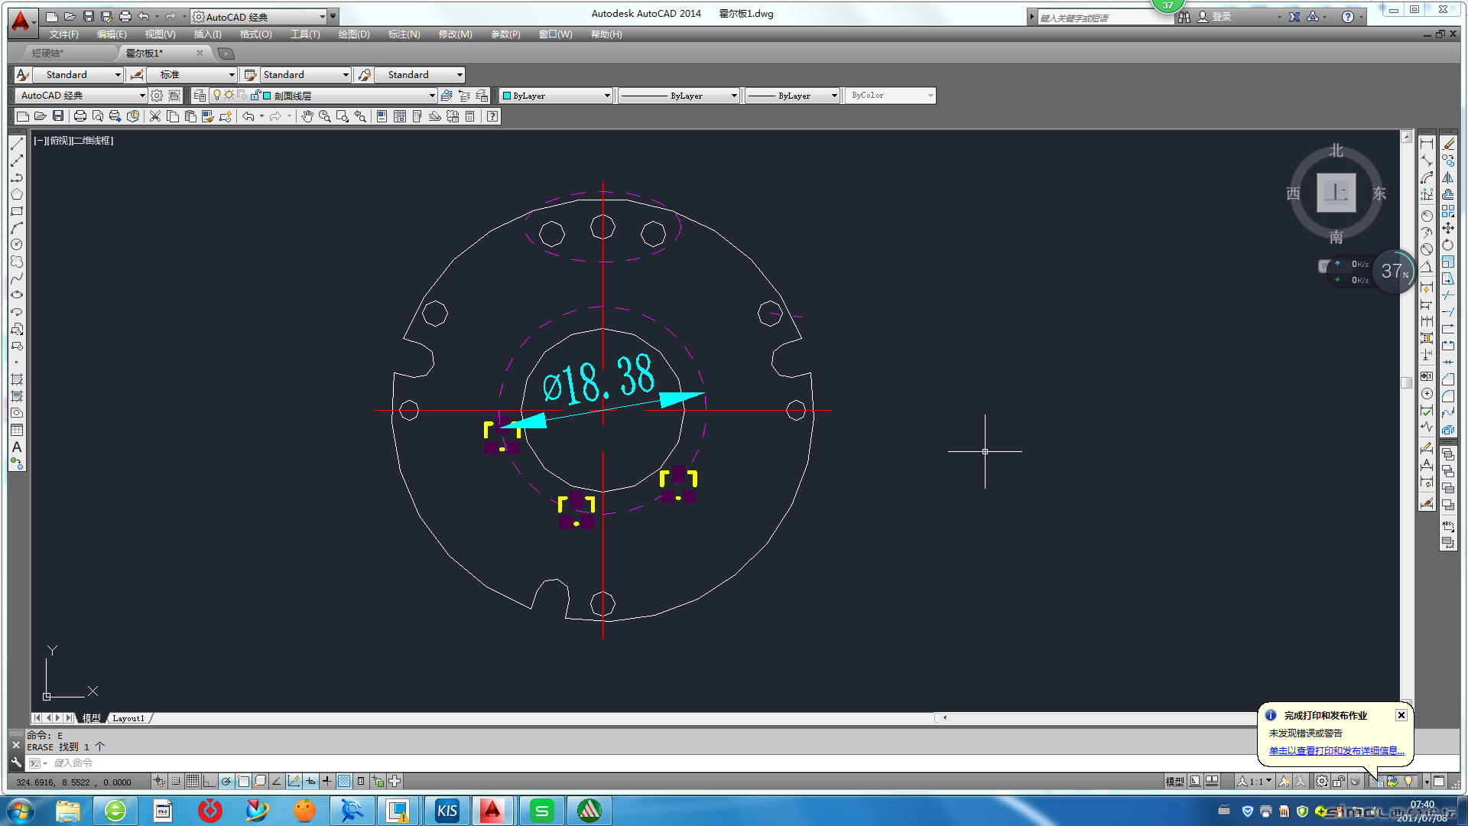Screen dimensions: 1468x826
Task: Expand the undo history arrow
Action: click(261, 116)
